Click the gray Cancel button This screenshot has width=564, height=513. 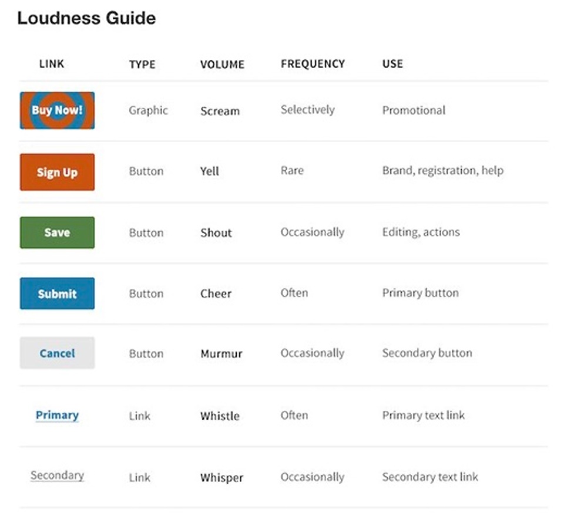tap(57, 353)
